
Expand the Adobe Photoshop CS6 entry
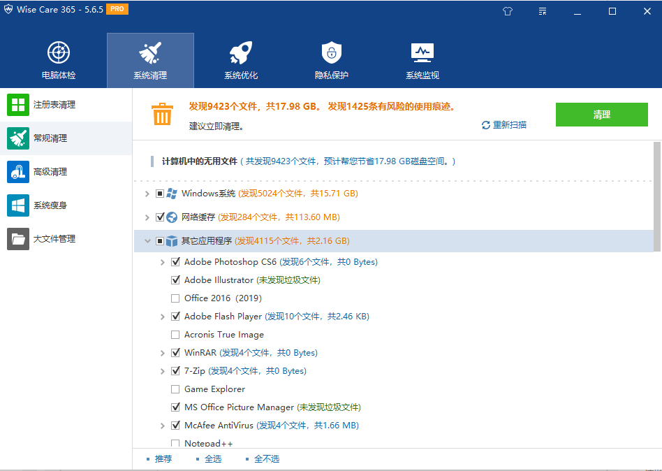click(x=162, y=261)
